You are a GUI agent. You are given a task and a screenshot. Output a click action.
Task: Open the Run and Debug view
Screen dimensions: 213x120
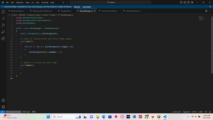pyautogui.click(x=3, y=32)
